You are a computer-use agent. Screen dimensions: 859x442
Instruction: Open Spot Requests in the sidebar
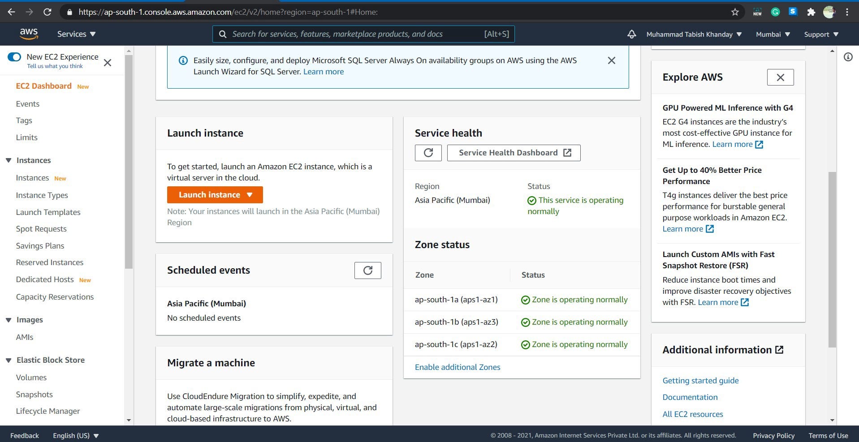click(x=41, y=229)
